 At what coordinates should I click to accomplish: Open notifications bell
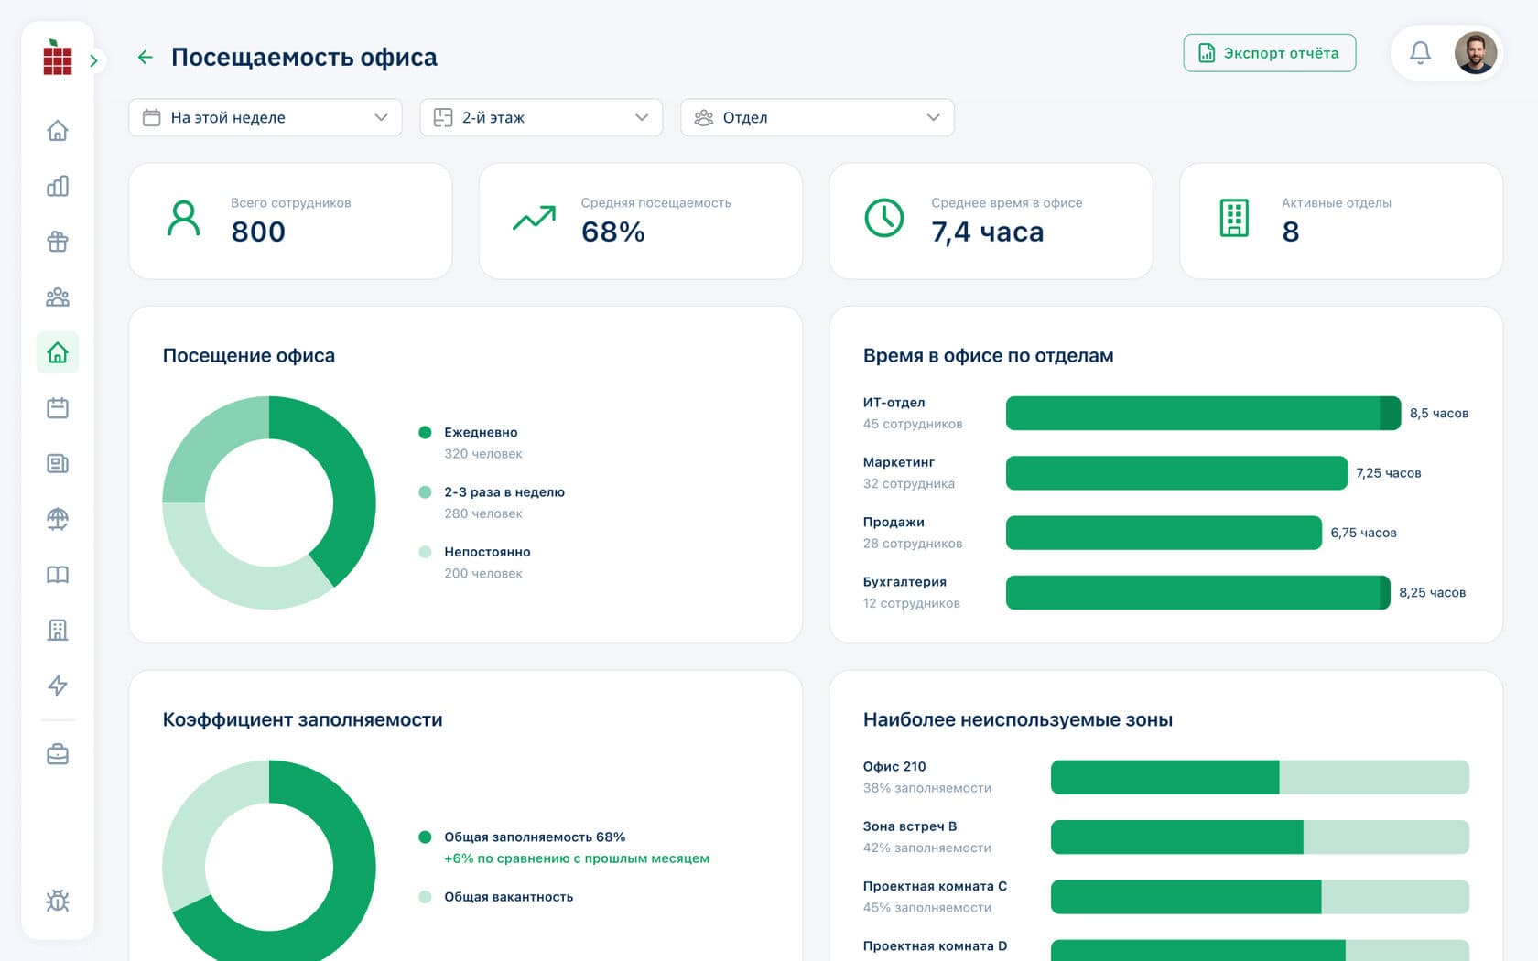point(1420,53)
